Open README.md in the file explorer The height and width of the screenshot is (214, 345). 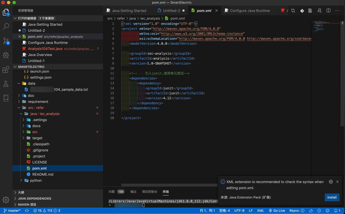point(43,174)
